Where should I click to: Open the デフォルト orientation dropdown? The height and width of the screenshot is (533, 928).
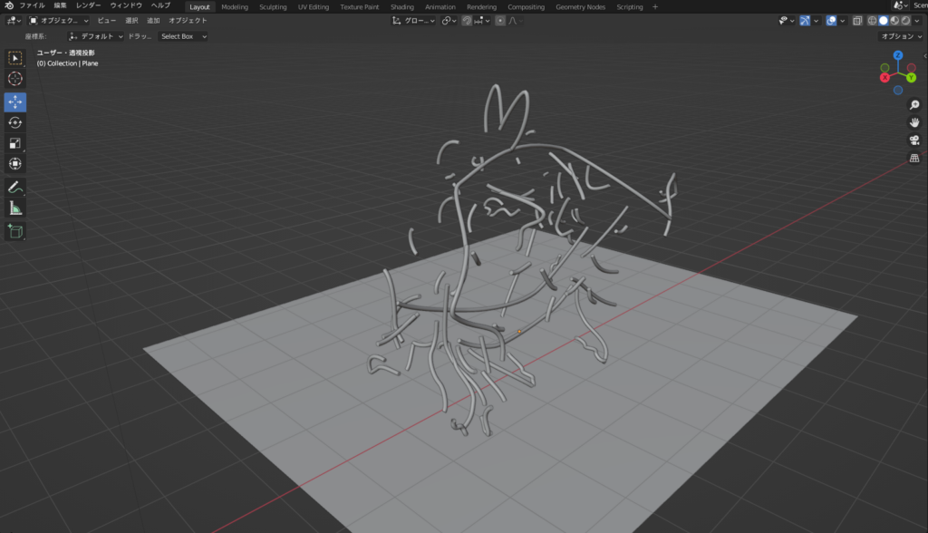point(95,37)
